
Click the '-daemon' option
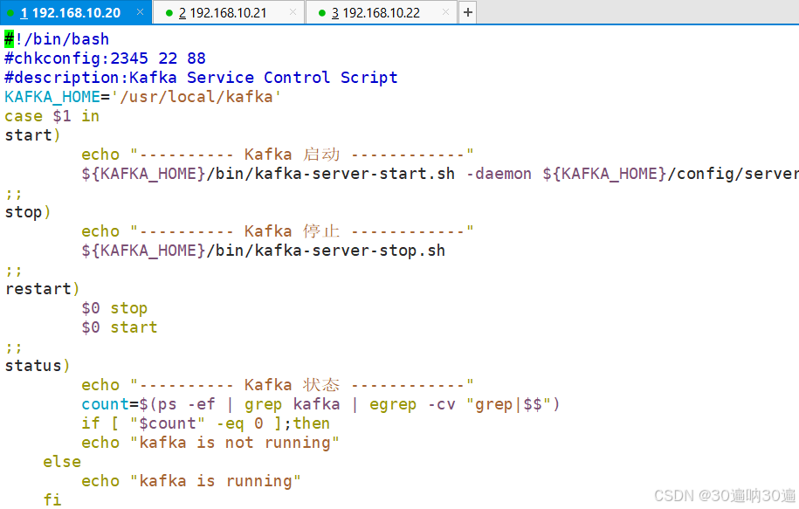pyautogui.click(x=499, y=174)
